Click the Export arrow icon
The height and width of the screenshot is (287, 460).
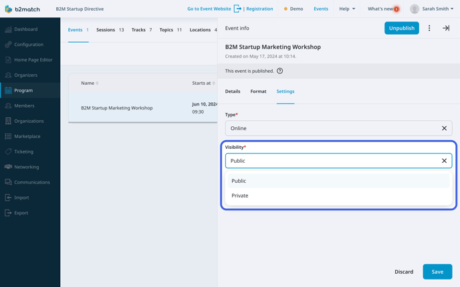8,213
